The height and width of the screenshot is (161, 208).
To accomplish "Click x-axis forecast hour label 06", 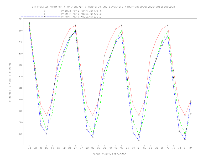I will tap(41, 148).
